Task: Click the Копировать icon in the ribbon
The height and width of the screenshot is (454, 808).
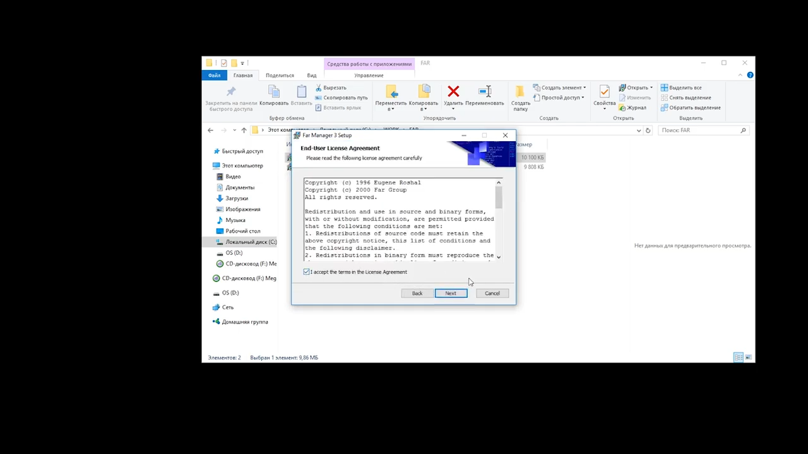Action: [274, 91]
